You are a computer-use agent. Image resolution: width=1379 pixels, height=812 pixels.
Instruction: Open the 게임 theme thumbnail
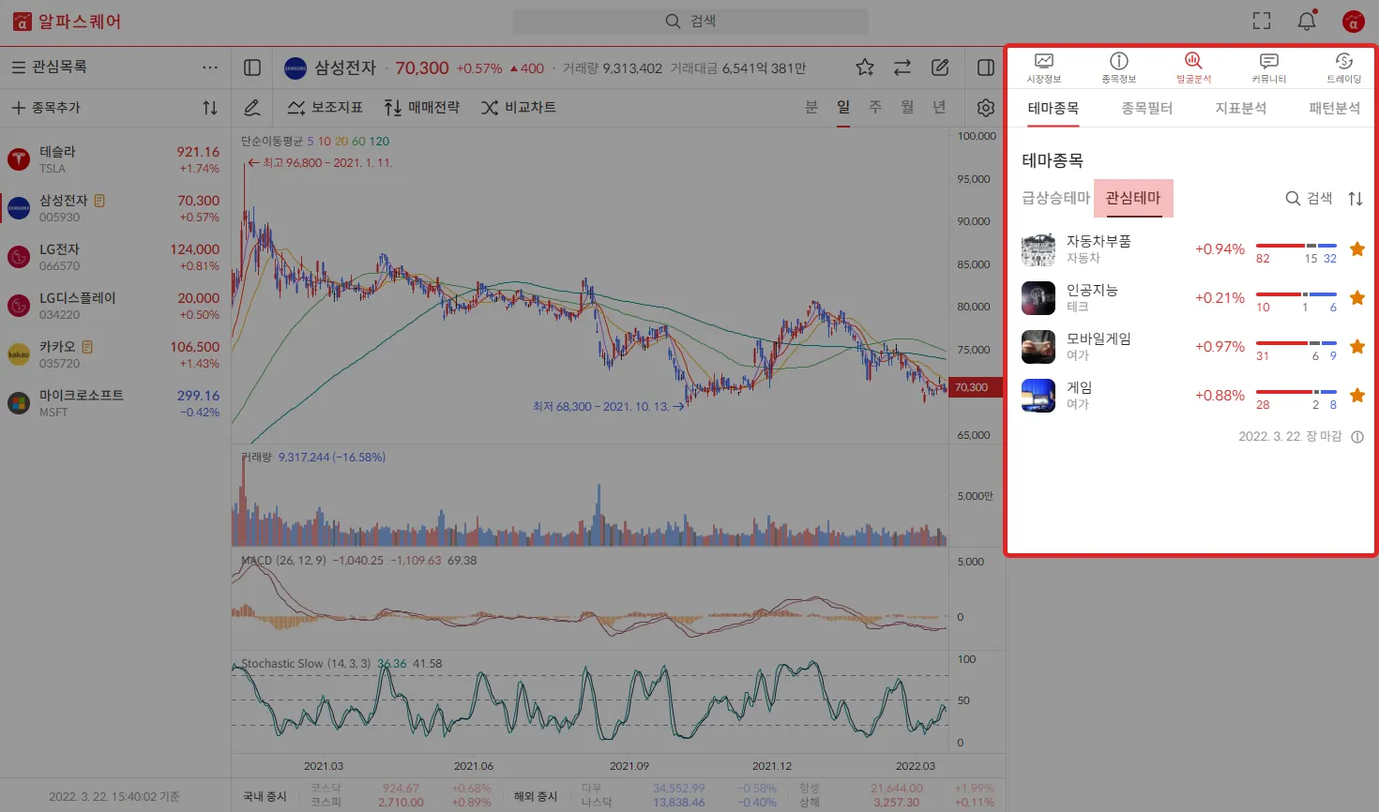tap(1038, 396)
